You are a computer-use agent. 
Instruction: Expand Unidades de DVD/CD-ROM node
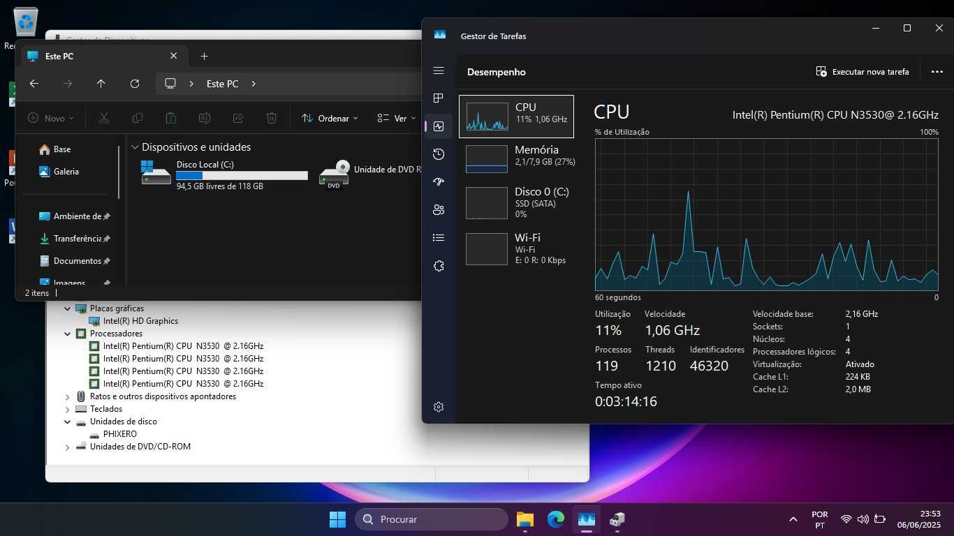[68, 447]
